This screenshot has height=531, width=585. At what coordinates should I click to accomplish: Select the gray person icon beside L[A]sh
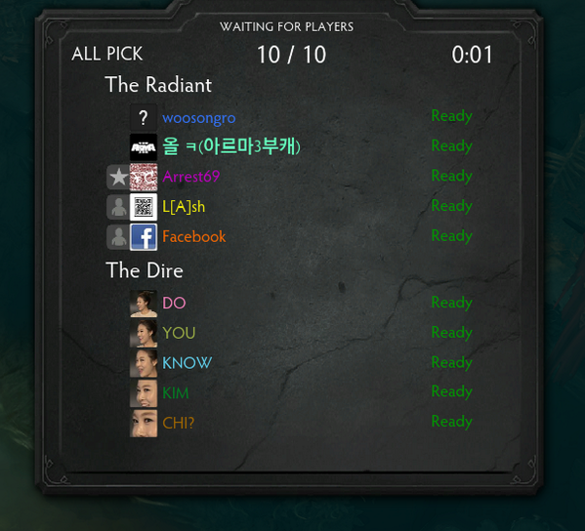(118, 207)
